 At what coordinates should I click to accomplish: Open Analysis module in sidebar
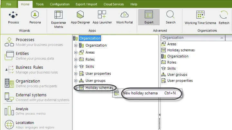pyautogui.click(x=25, y=111)
